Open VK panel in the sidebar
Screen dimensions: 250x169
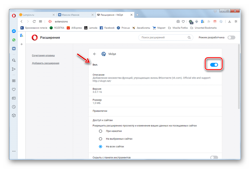[14, 48]
